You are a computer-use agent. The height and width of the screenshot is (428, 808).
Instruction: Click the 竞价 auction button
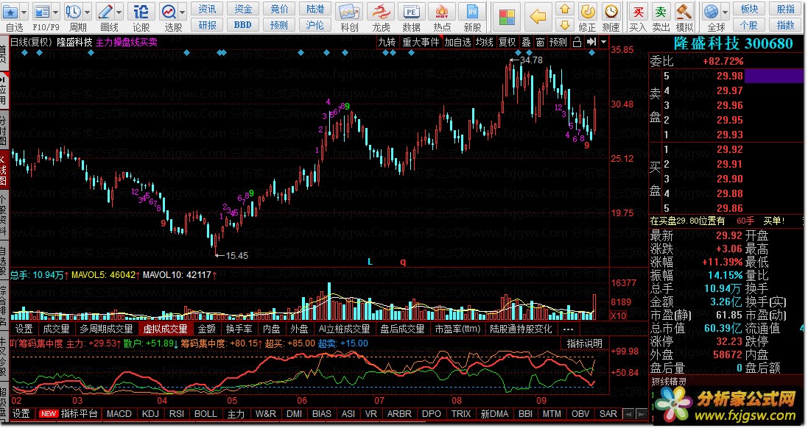[279, 9]
